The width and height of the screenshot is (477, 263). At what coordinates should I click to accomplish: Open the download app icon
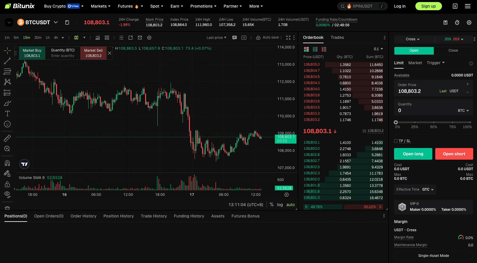click(455, 6)
